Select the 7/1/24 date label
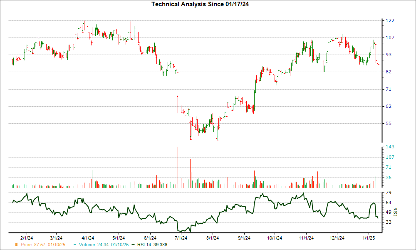This screenshot has width=416, height=250. point(181,238)
